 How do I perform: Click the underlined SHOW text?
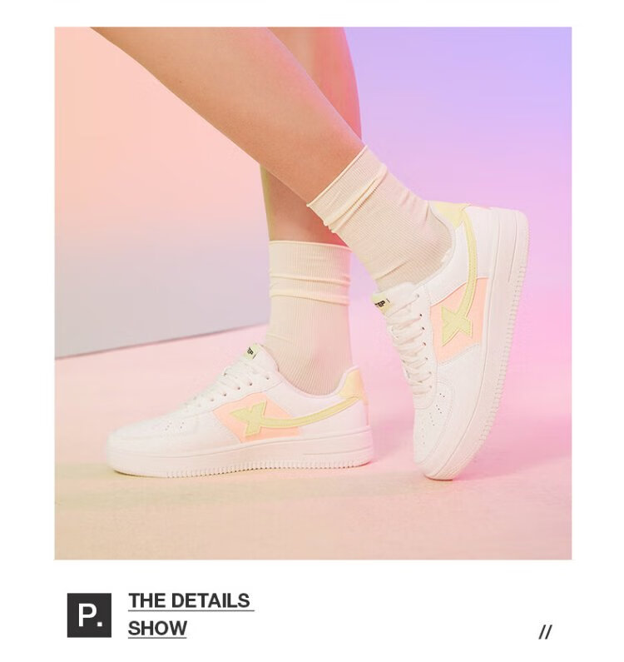[157, 628]
